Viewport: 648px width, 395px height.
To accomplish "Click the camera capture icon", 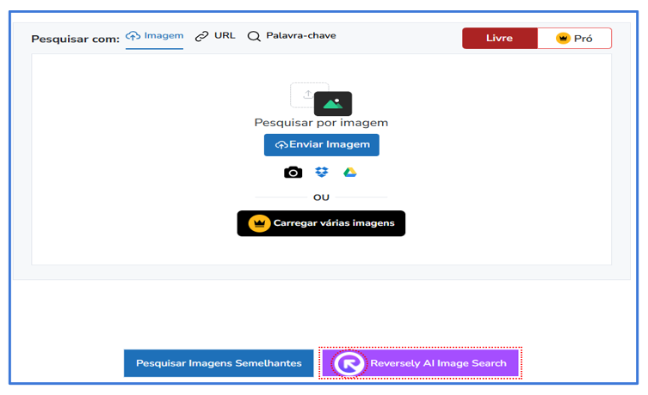I will tap(293, 173).
